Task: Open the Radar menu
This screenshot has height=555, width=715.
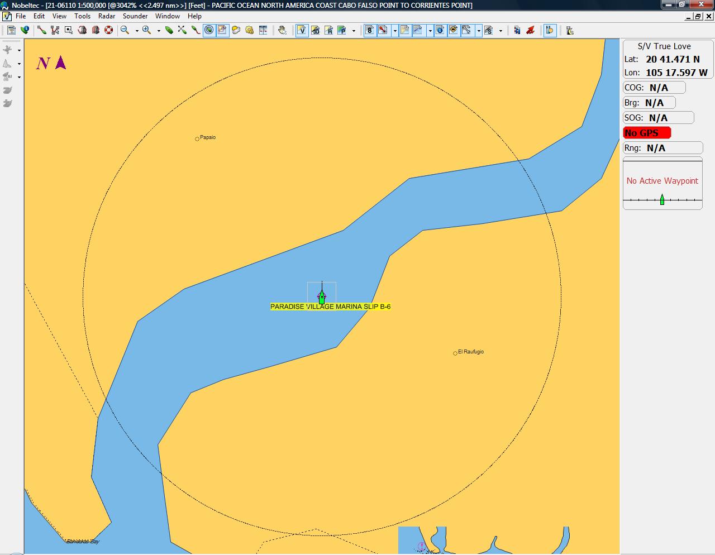Action: [x=107, y=16]
